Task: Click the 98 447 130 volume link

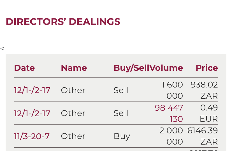Action: pos(169,113)
